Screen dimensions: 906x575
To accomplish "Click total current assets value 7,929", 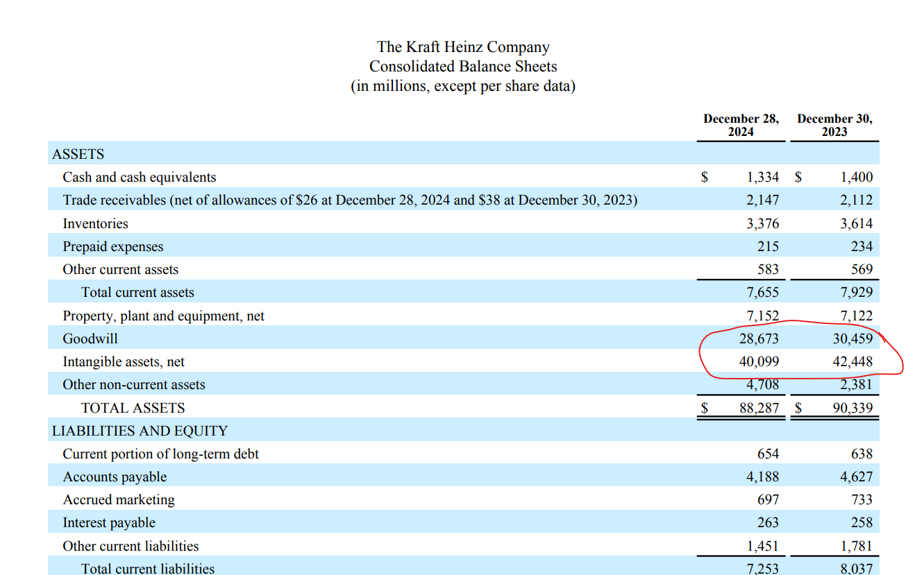I will pyautogui.click(x=857, y=292).
